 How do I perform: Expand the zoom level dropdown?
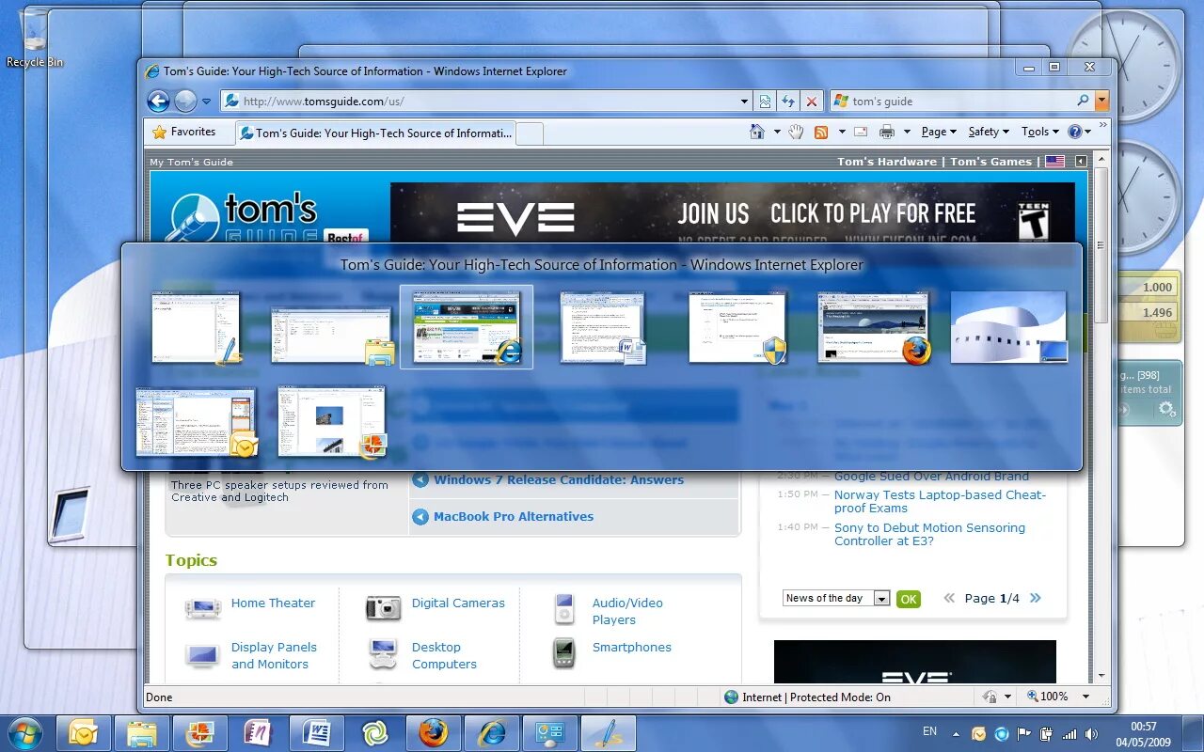click(x=1087, y=697)
